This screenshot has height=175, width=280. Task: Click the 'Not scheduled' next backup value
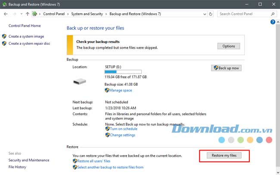(x=117, y=102)
